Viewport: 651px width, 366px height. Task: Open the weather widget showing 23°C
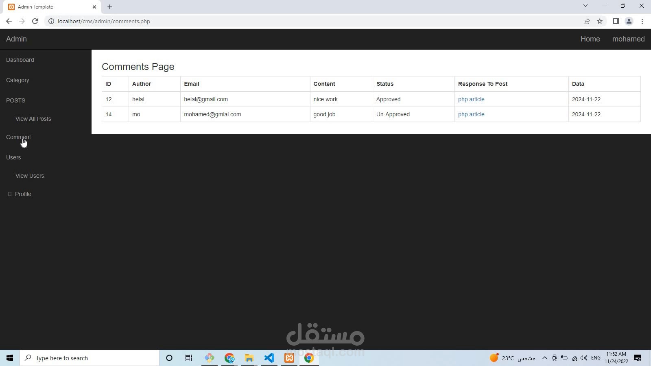pyautogui.click(x=512, y=358)
